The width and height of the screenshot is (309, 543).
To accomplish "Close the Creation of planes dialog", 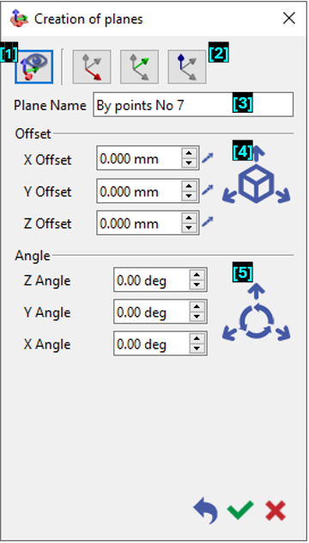I will point(289,18).
